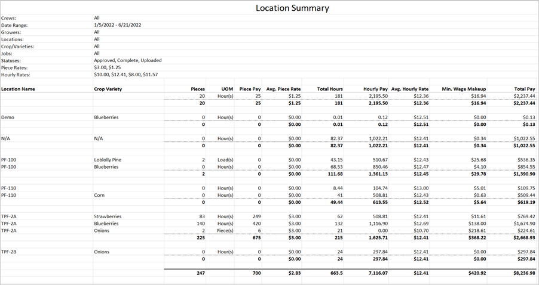Select the $224.61 total pay cell

click(x=526, y=231)
